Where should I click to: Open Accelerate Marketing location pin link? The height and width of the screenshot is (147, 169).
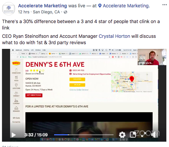tap(124, 6)
